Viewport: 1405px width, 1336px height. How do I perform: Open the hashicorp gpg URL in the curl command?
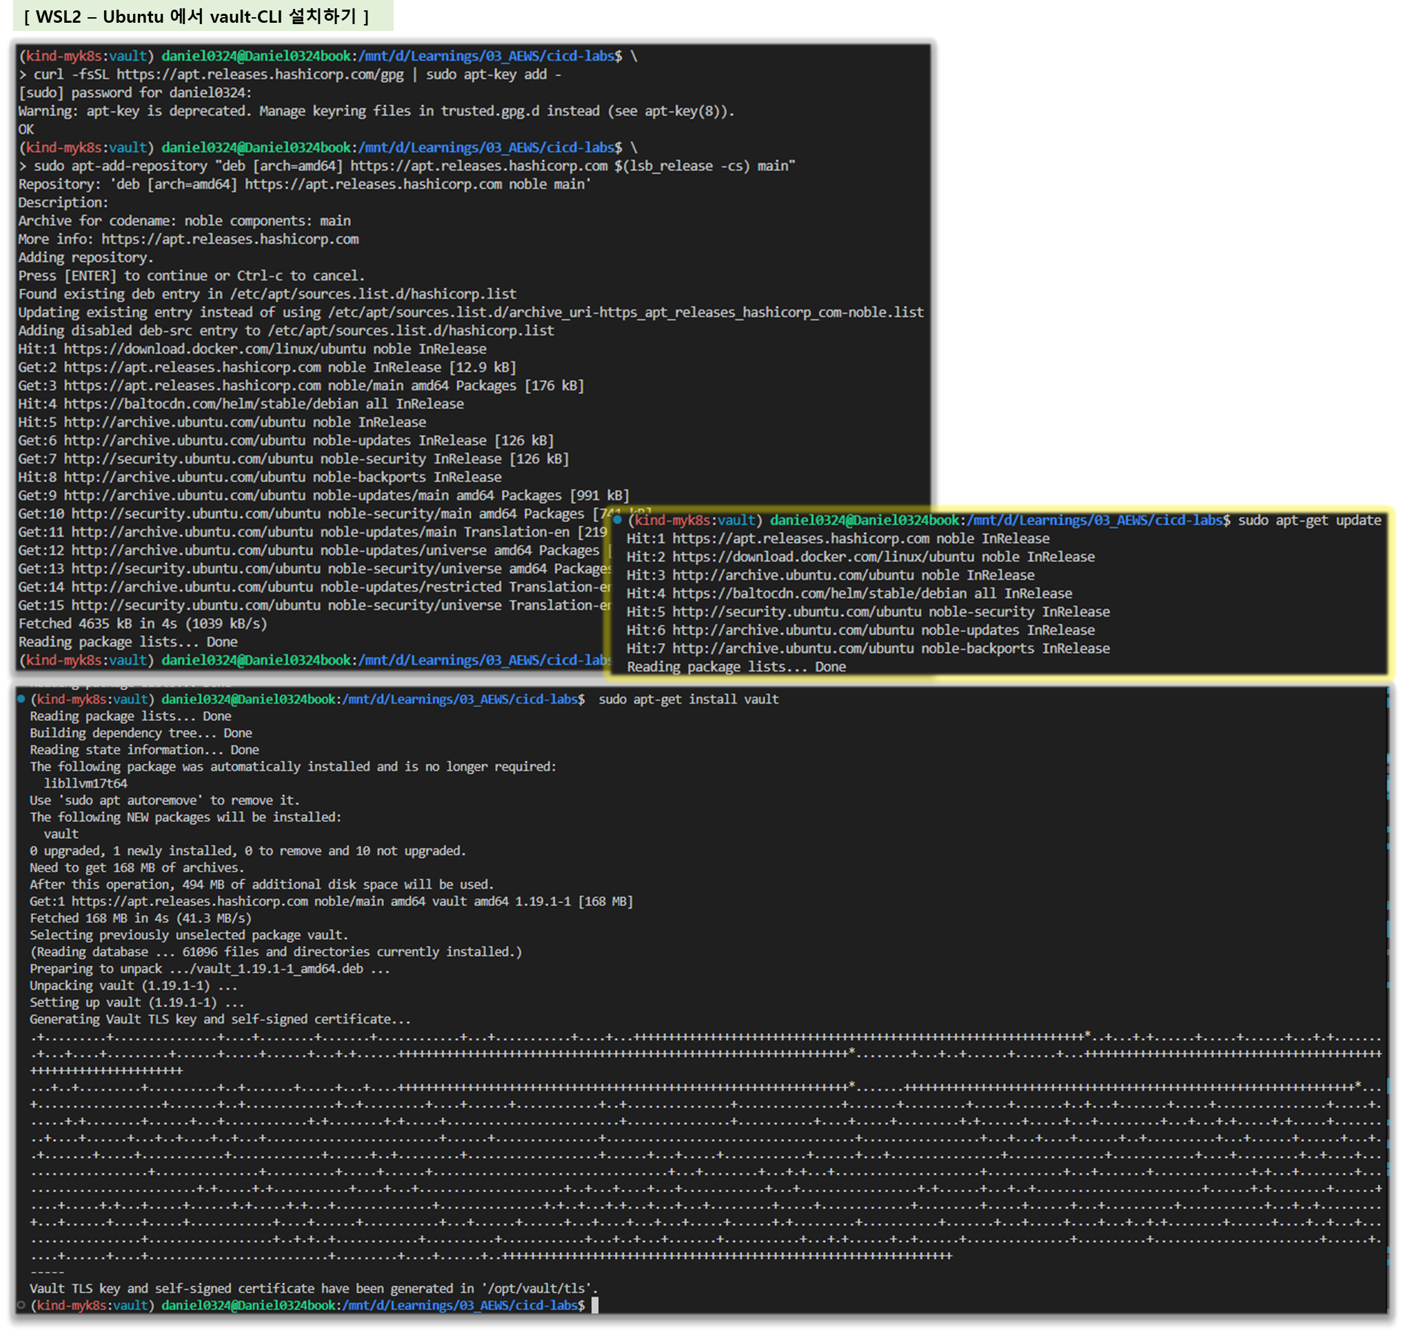coord(260,74)
